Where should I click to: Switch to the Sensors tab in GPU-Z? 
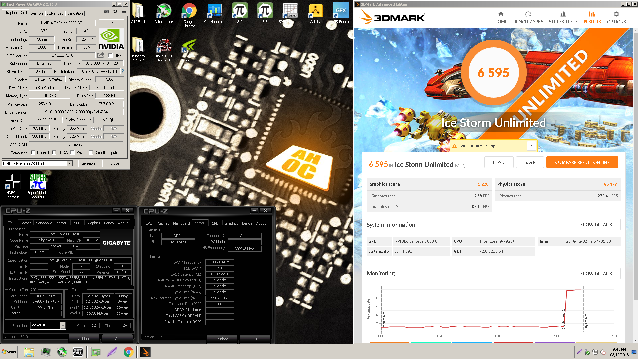(37, 13)
